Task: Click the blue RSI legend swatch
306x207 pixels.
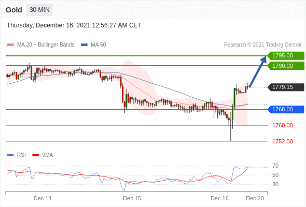Action: click(x=10, y=155)
